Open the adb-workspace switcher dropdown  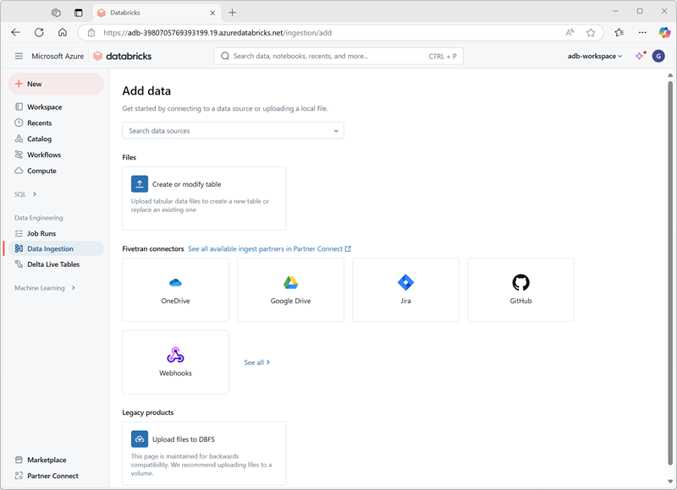coord(595,56)
